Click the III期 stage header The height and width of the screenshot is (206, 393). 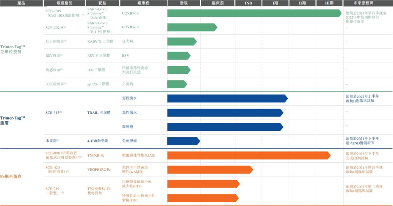pos(329,3)
